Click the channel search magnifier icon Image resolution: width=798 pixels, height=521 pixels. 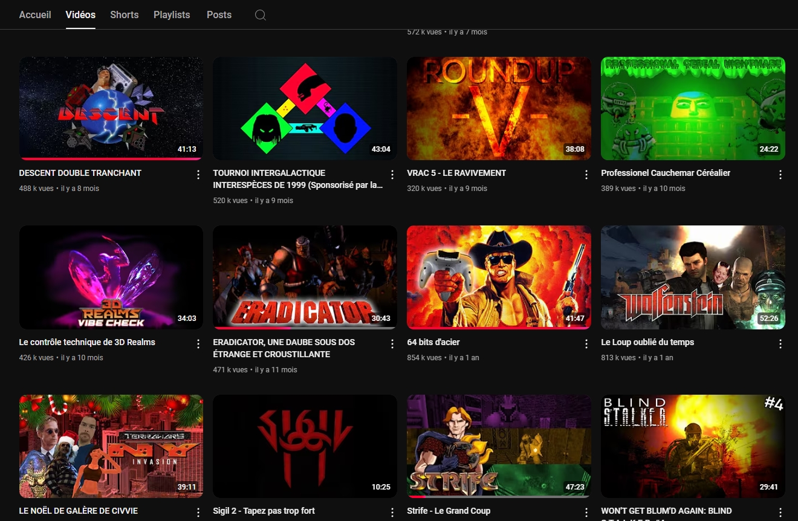click(260, 15)
